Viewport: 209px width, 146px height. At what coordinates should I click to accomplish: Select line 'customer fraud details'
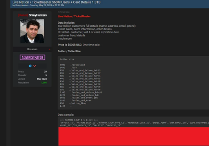pos(71,35)
